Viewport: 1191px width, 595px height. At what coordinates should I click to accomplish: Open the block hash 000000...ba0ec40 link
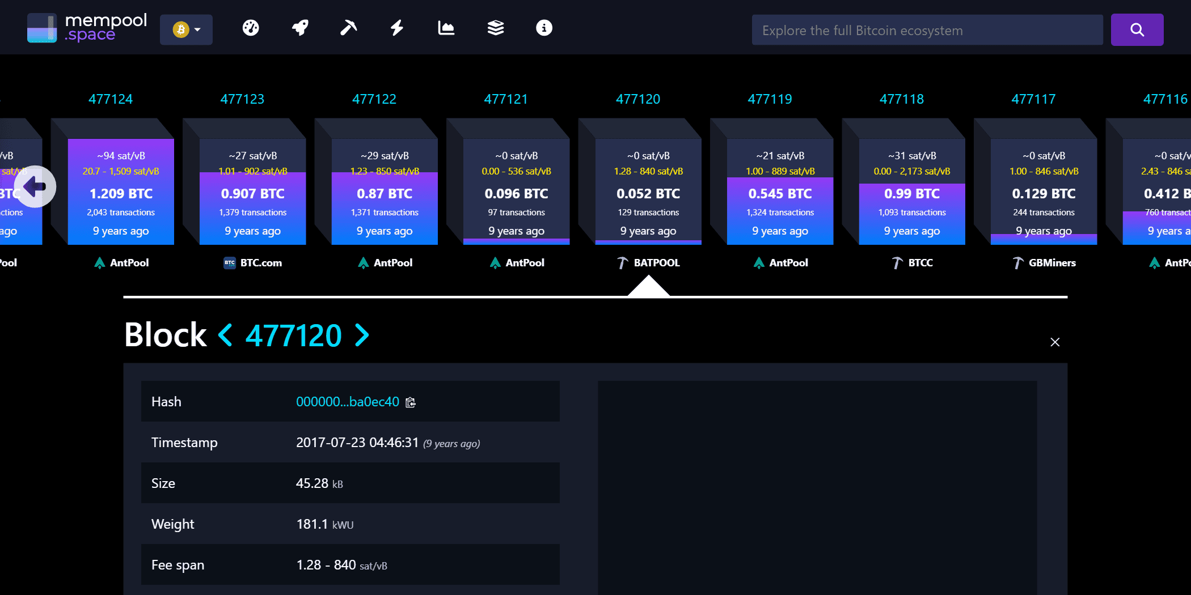pyautogui.click(x=348, y=402)
